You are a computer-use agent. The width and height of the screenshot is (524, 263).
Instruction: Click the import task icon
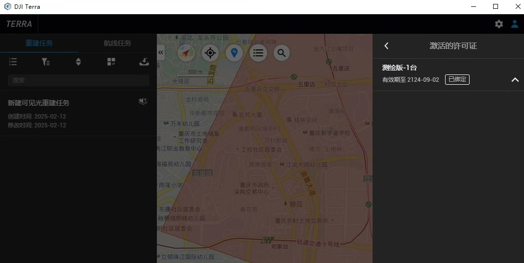pos(144,62)
